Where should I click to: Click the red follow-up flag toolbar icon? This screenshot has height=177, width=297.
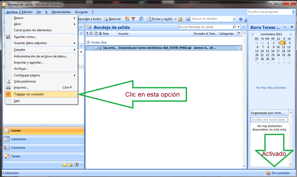[x=134, y=19]
